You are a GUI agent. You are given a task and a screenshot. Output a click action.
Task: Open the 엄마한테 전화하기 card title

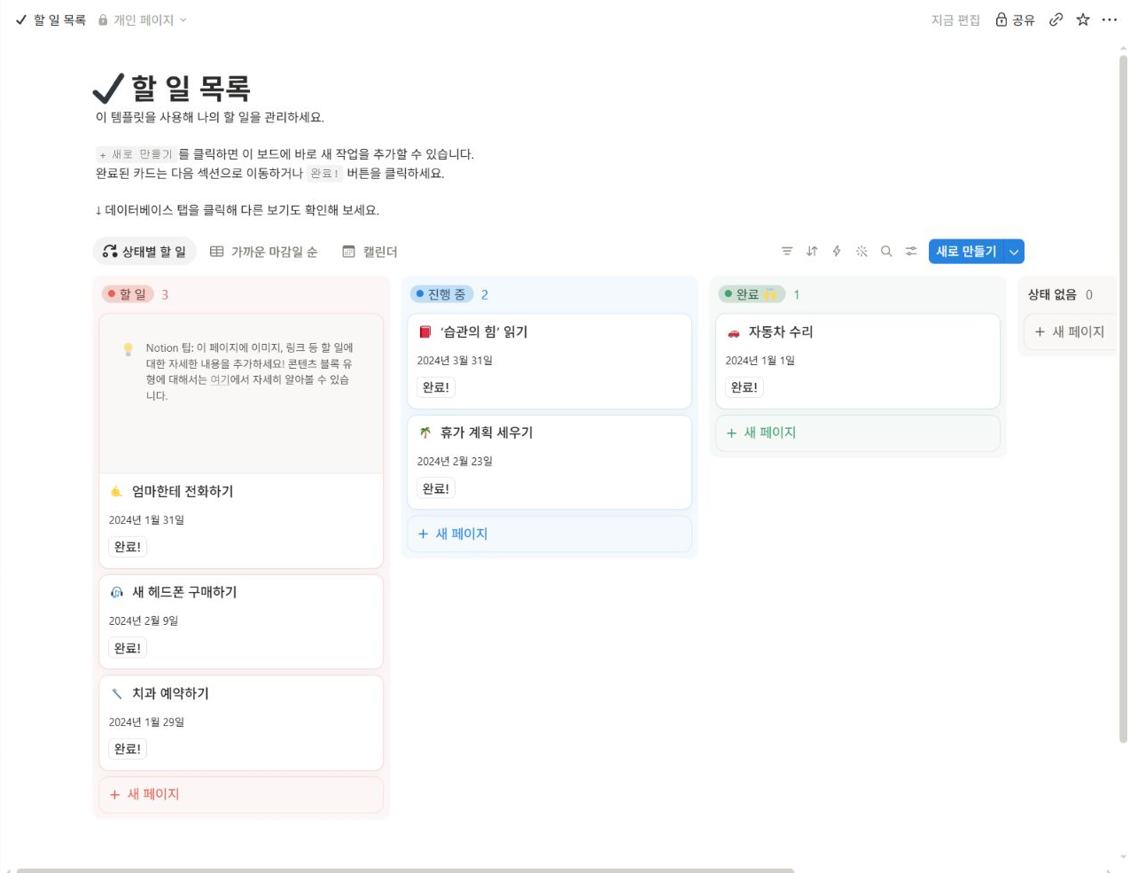click(183, 492)
